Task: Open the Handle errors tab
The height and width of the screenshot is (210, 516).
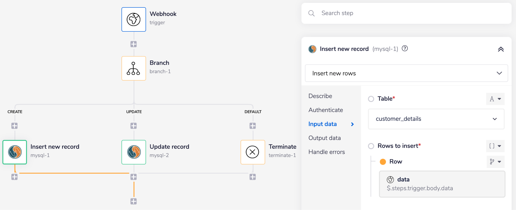Action: pyautogui.click(x=327, y=152)
